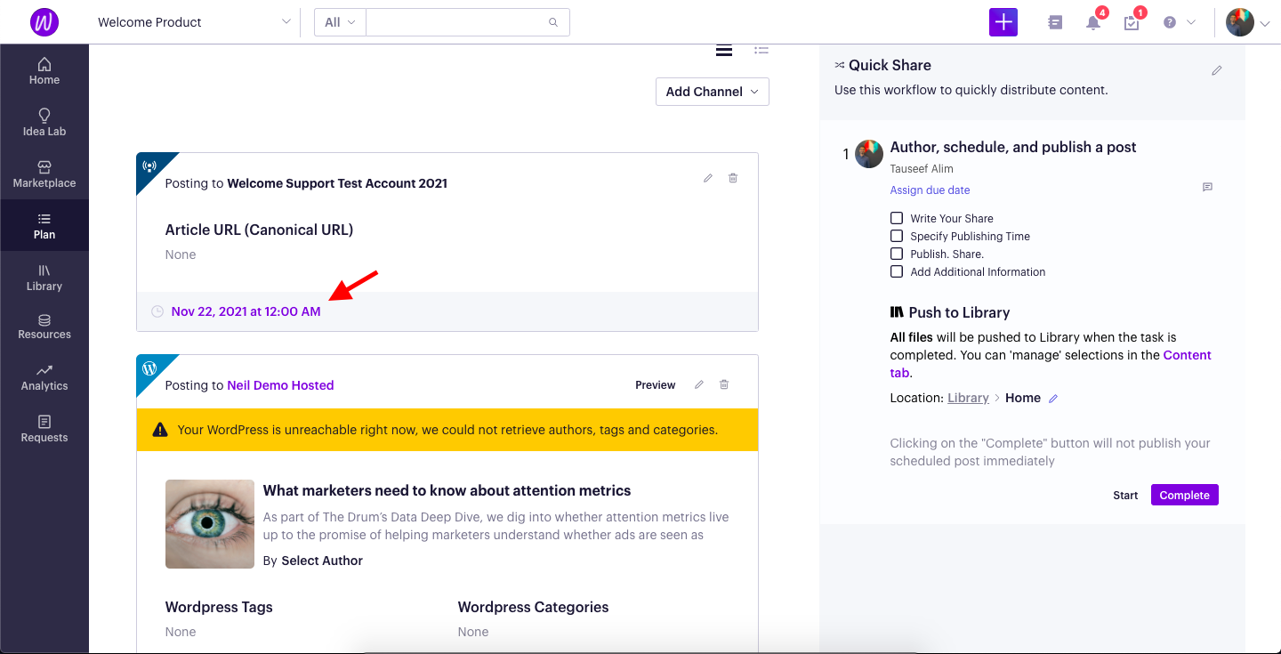This screenshot has width=1281, height=654.
Task: Check Specify Publishing Time
Action: click(x=897, y=236)
